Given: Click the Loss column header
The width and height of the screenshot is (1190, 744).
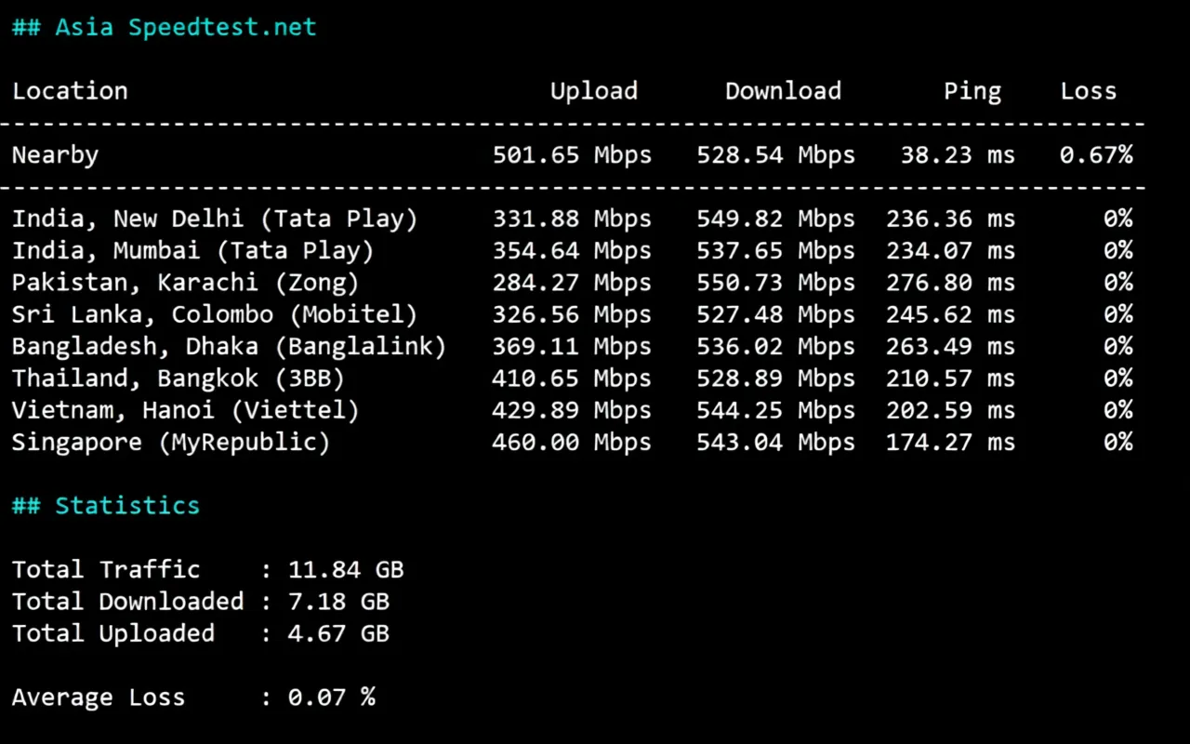Looking at the screenshot, I should (1088, 91).
